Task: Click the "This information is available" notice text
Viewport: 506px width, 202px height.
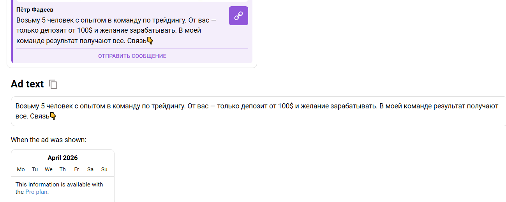Action: click(59, 185)
